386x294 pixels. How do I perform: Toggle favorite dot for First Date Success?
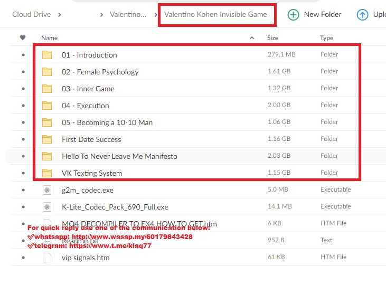point(23,139)
